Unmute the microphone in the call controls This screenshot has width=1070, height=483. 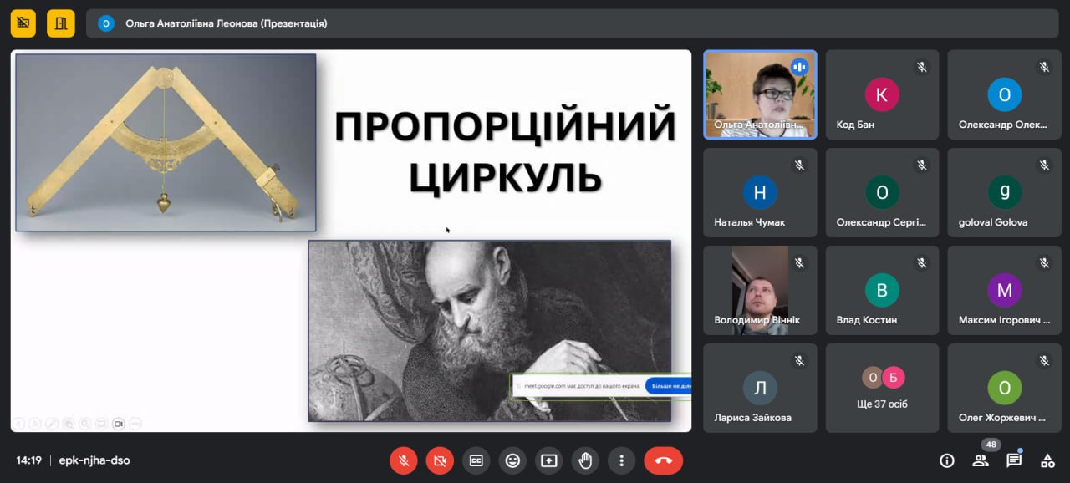click(404, 460)
